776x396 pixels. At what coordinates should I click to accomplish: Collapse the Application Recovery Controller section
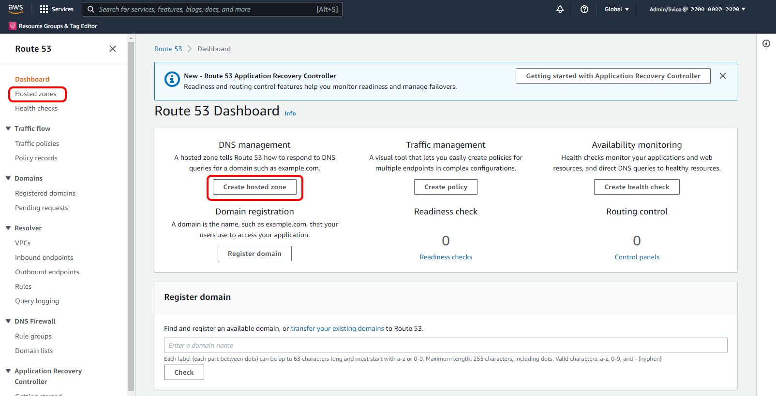click(x=8, y=371)
